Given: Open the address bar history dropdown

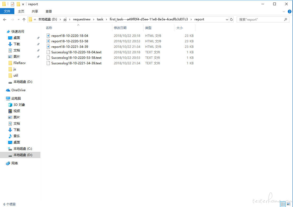Looking at the screenshot, I should tap(227, 20).
